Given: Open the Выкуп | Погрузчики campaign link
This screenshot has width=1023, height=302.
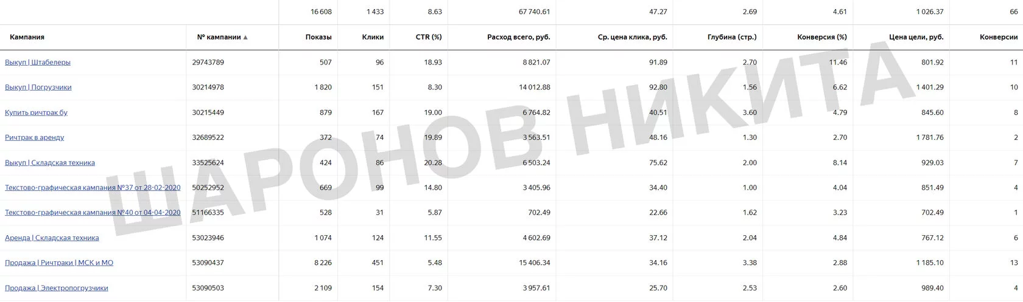Looking at the screenshot, I should coord(38,88).
